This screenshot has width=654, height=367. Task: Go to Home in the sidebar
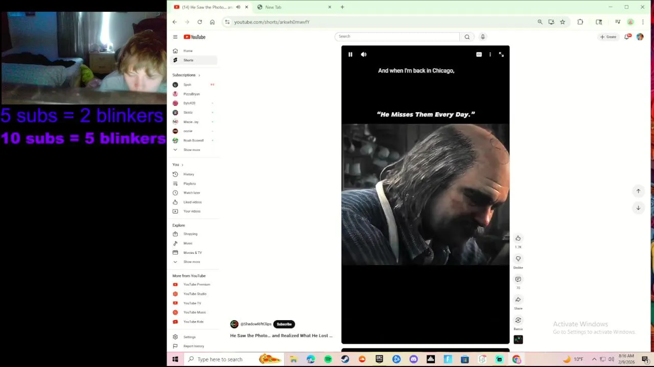click(194, 51)
